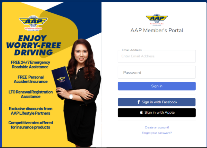Image resolution: width=207 pixels, height=148 pixels.
Task: Click Exclusive discounts from AAP Lifestyle Partners
Action: pos(30,111)
